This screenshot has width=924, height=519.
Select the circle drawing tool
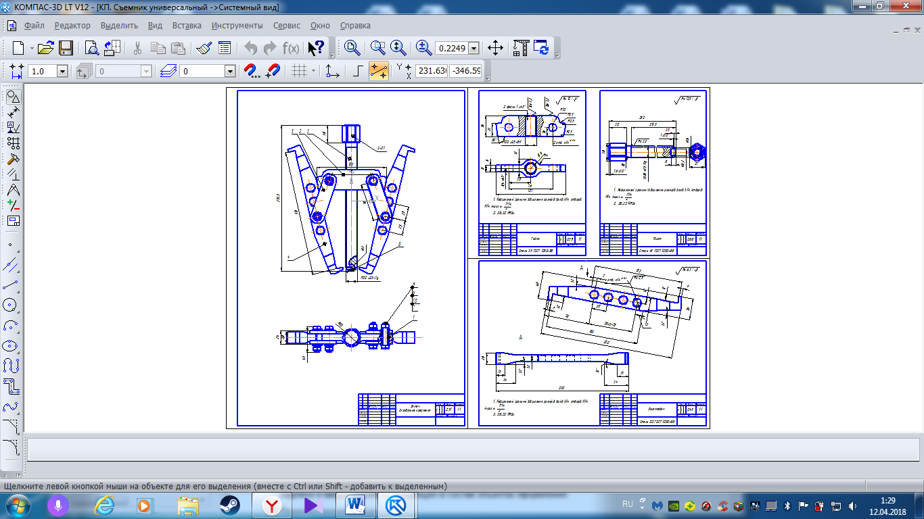point(10,305)
